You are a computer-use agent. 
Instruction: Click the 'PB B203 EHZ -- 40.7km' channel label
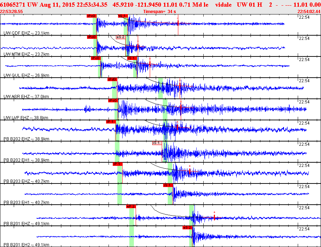26,181
